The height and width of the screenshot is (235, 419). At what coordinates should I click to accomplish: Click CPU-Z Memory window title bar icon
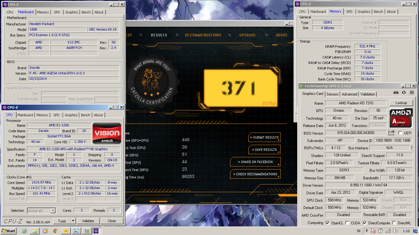coord(297,4)
